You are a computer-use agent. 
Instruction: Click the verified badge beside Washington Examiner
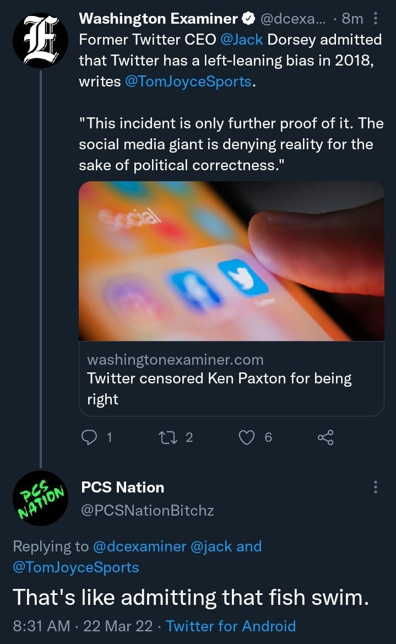coord(248,19)
